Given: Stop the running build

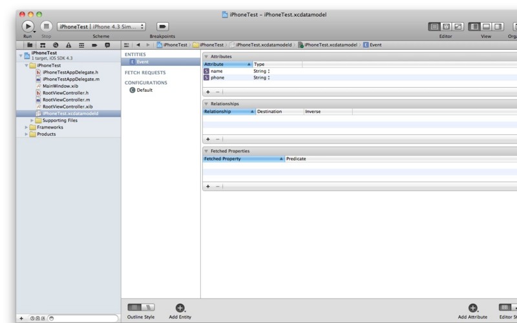Looking at the screenshot, I should [47, 26].
